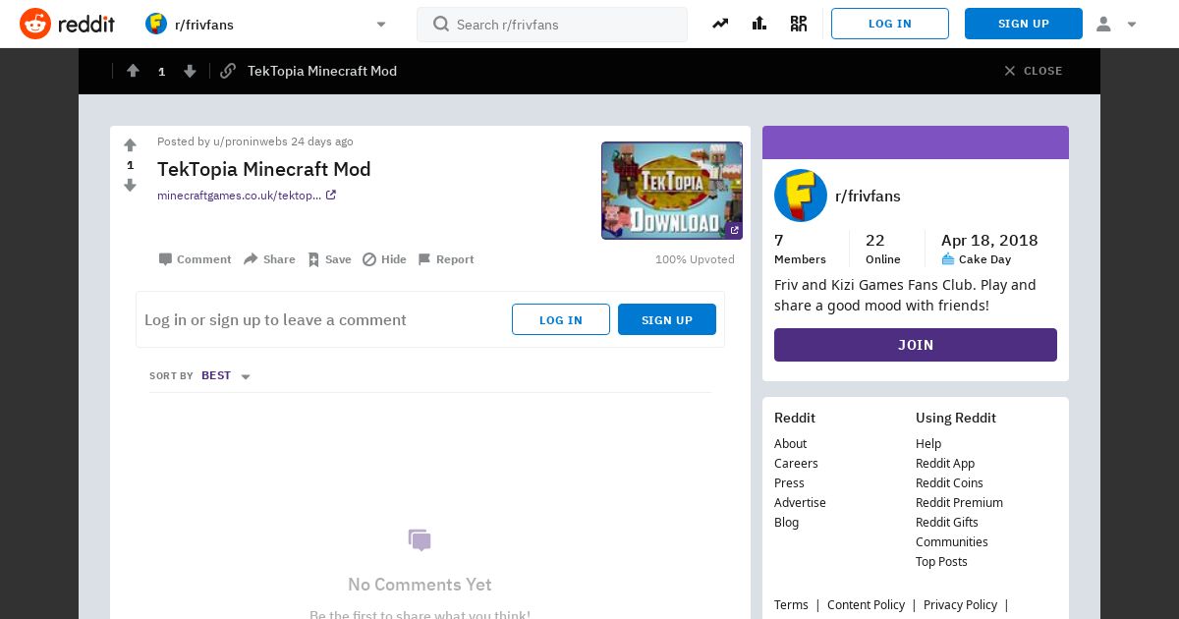Hide the TekTopia post
The image size is (1179, 619).
384,259
